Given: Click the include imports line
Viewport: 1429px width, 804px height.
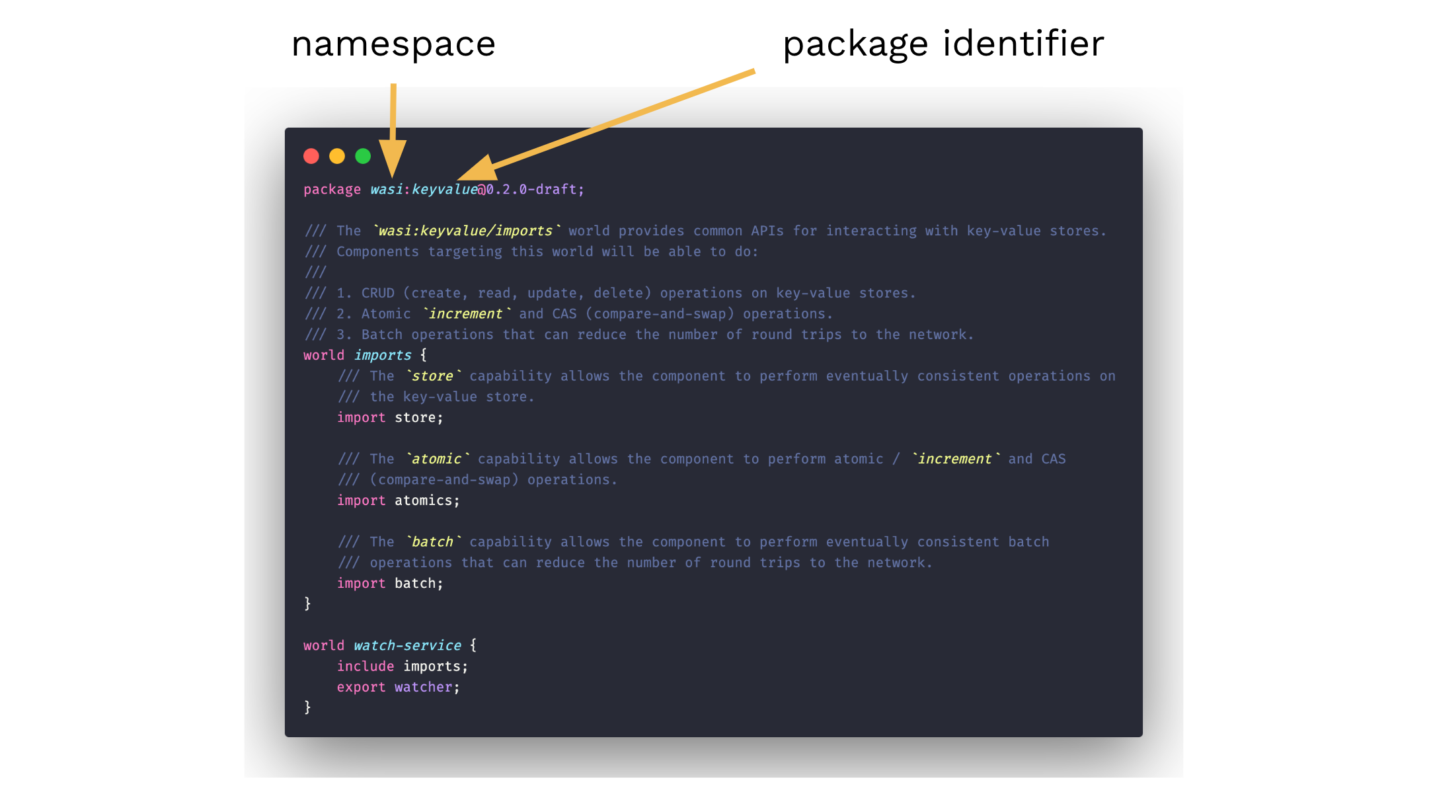Looking at the screenshot, I should coord(401,666).
